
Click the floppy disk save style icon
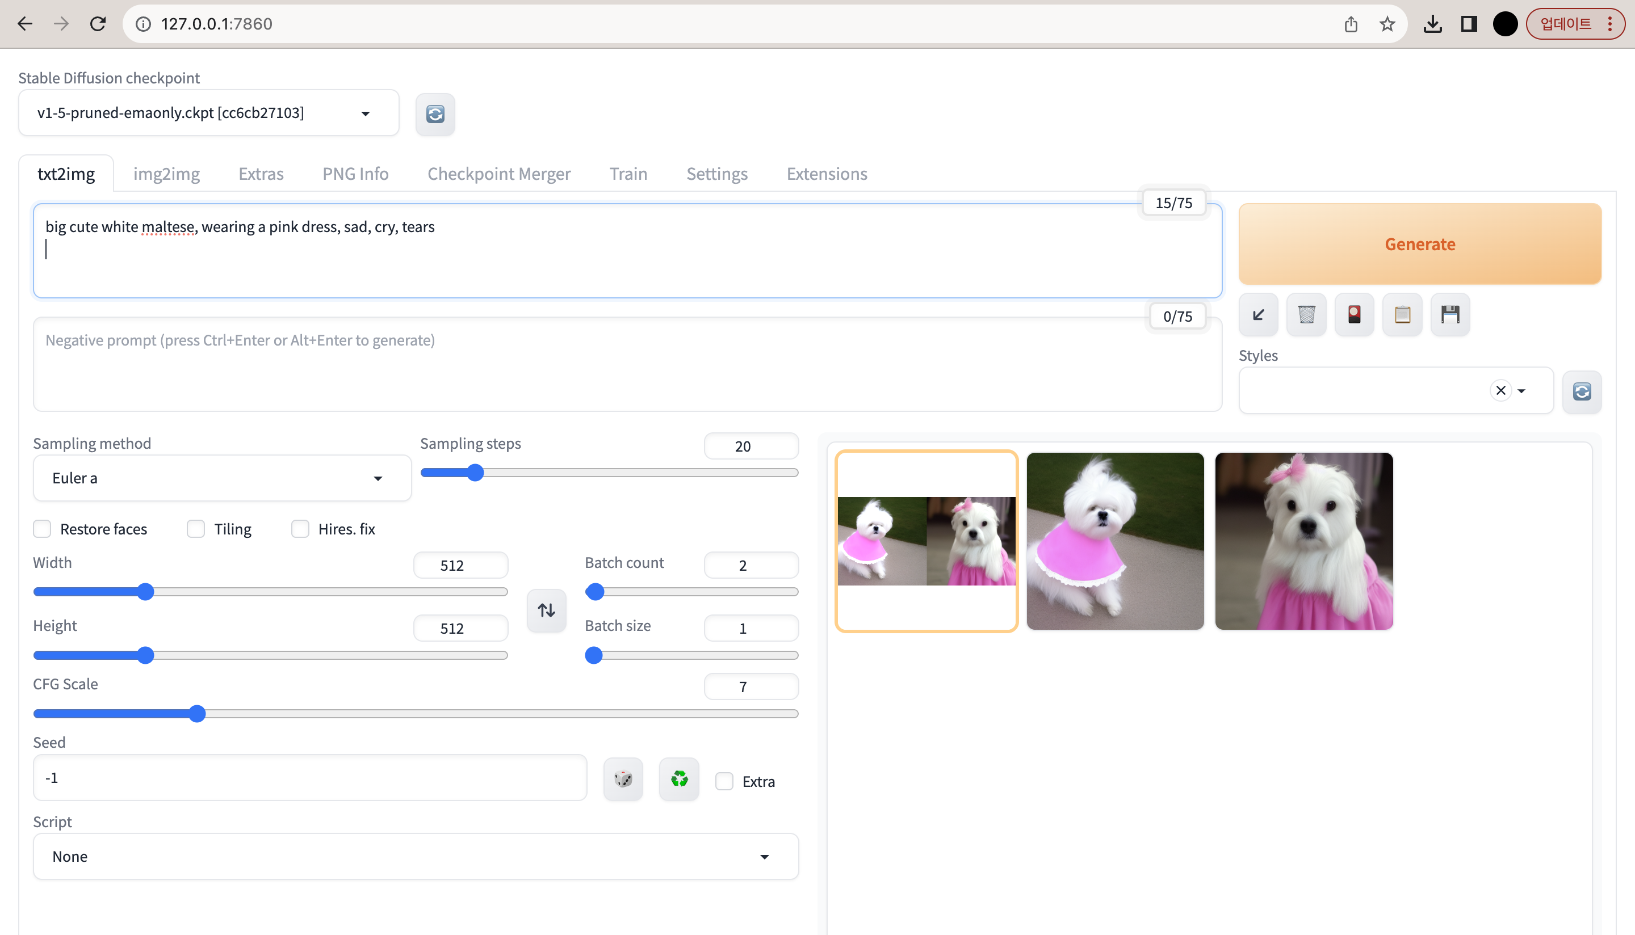[x=1450, y=315]
